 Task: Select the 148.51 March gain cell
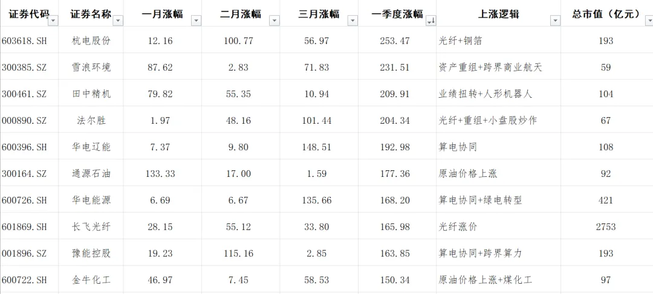pyautogui.click(x=316, y=147)
